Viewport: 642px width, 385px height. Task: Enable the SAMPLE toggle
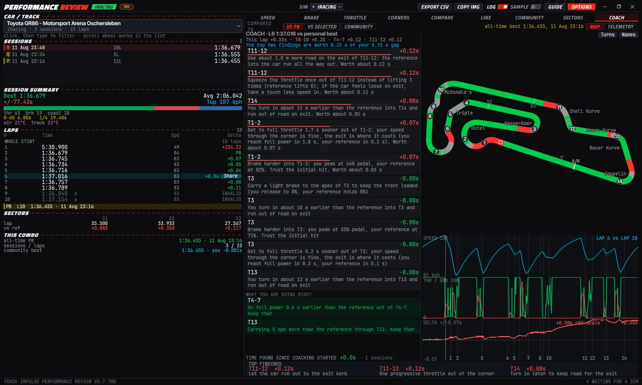[536, 7]
